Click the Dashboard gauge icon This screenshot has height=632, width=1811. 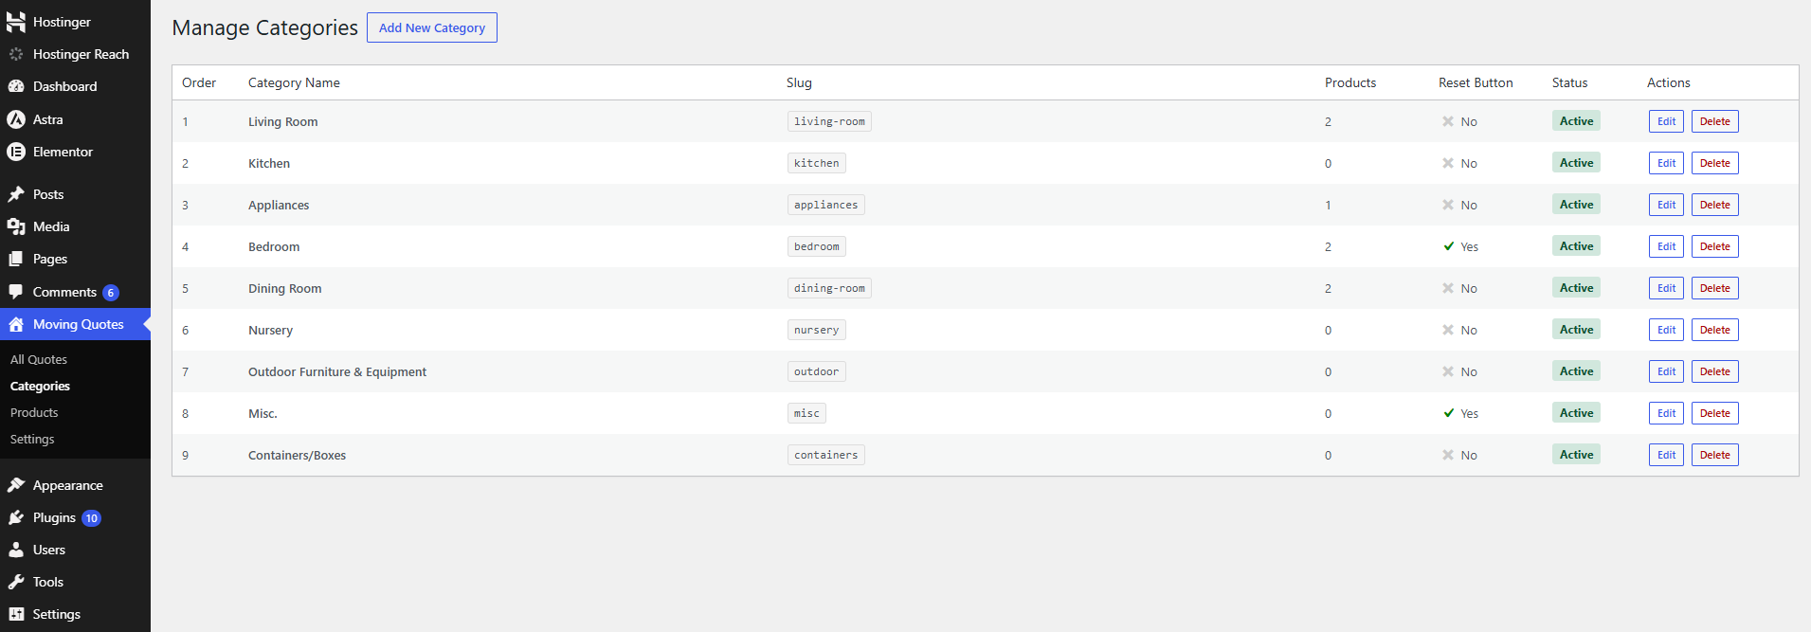(x=16, y=86)
